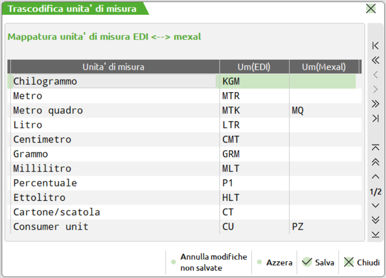Click Um(EDI) column header
This screenshot has width=386, height=278.
tap(254, 67)
